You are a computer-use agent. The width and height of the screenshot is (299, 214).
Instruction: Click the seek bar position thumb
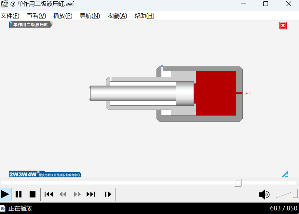tap(238, 183)
